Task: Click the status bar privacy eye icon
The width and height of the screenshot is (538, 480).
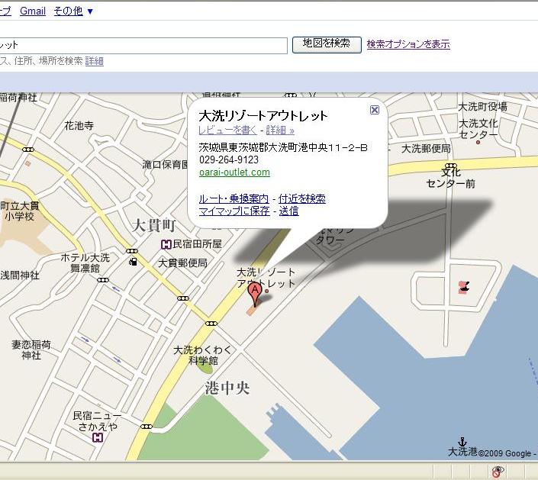Action: click(x=498, y=472)
